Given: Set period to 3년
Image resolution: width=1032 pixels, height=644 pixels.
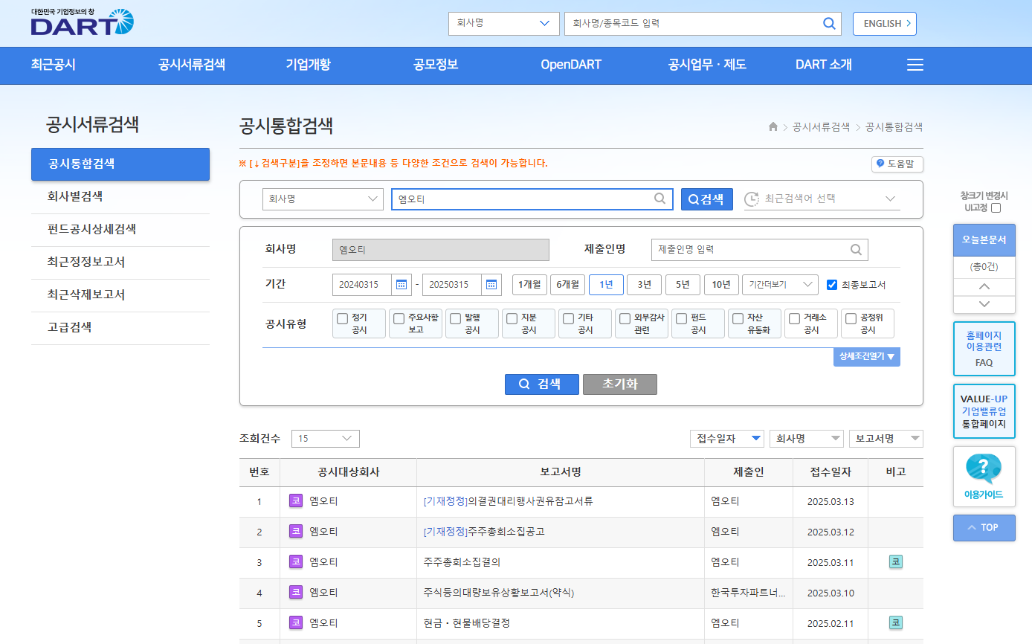Looking at the screenshot, I should click(644, 285).
